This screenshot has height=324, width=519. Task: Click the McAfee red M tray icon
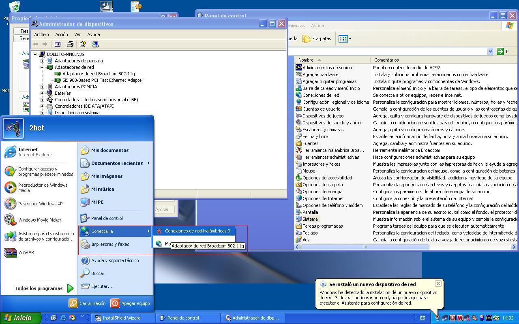click(x=459, y=318)
